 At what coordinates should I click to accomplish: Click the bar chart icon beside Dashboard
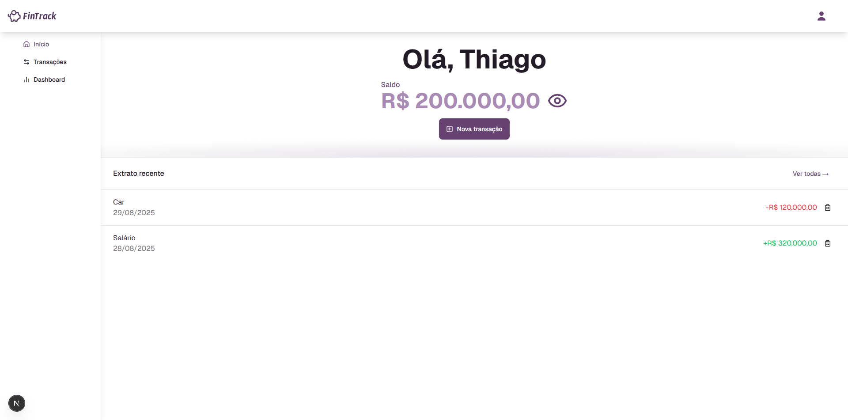(x=26, y=79)
